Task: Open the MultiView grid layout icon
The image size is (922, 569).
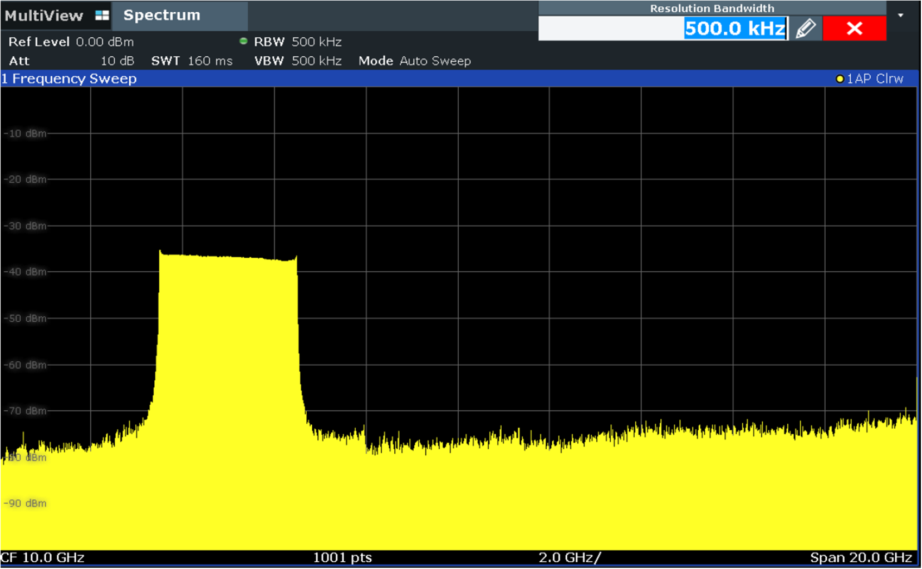Action: click(x=102, y=14)
